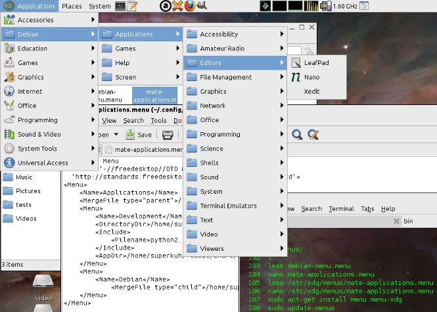
Task: Expand the Debian Help submenu
Action: (x=141, y=62)
